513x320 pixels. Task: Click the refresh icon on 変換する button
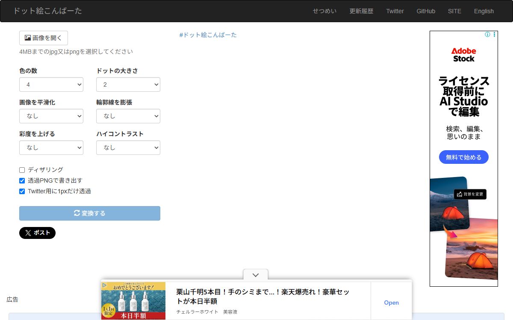coord(77,213)
